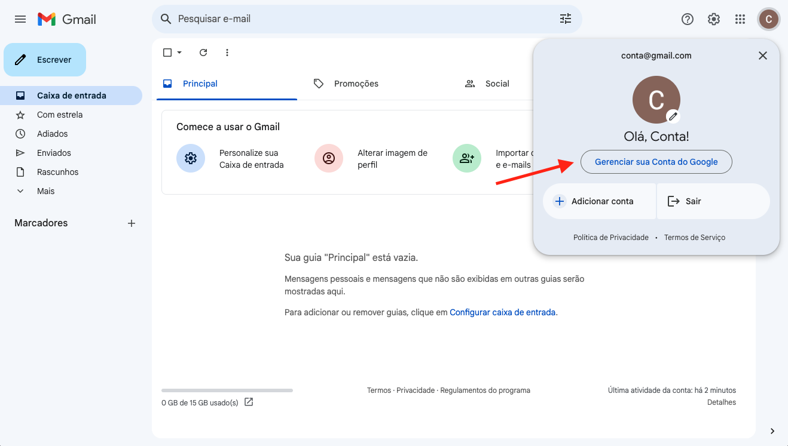The height and width of the screenshot is (446, 788).
Task: Refresh the inbox
Action: tap(203, 53)
